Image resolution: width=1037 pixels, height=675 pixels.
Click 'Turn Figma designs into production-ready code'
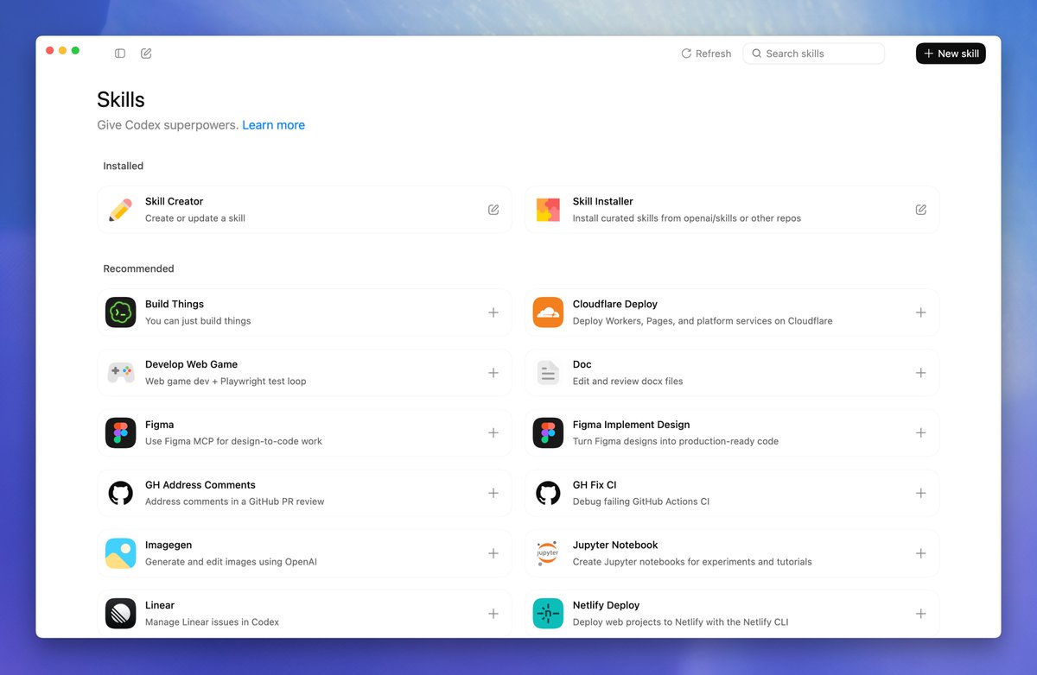point(676,441)
